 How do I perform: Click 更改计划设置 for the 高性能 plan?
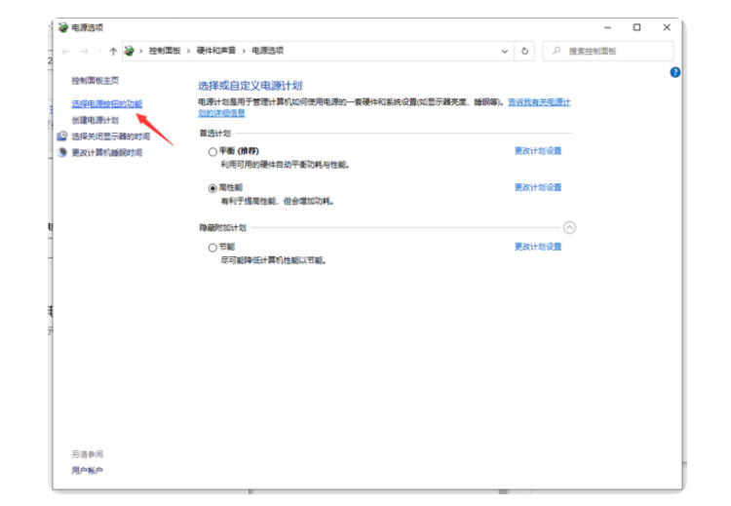pyautogui.click(x=538, y=187)
